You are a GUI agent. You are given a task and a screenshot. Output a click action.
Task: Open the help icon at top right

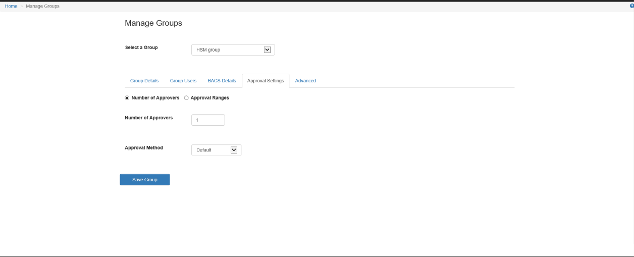pyautogui.click(x=631, y=6)
